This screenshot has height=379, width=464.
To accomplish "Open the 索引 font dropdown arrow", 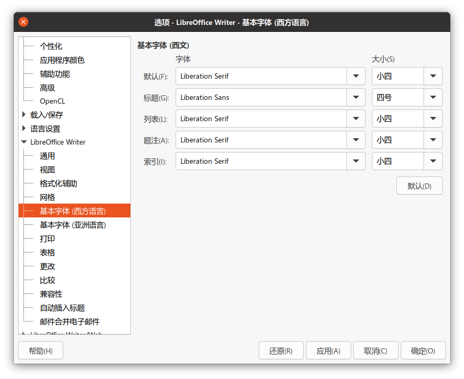I will [356, 161].
